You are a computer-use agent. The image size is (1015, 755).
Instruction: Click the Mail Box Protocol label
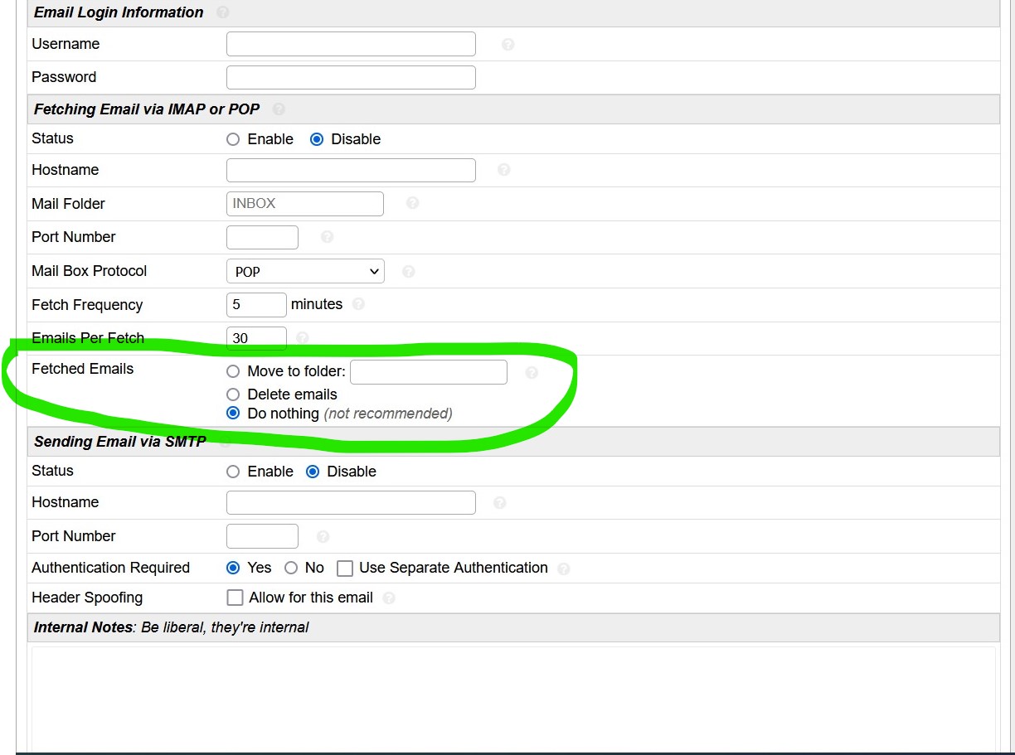point(89,271)
